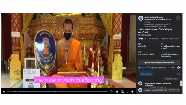Click the 313 three-second video views stat
The width and height of the screenshot is (186, 105).
[x=146, y=53]
